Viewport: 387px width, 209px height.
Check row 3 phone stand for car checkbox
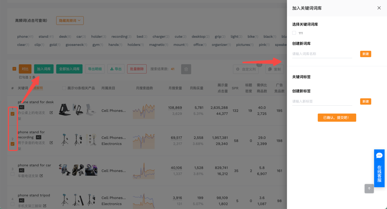[x=13, y=174]
